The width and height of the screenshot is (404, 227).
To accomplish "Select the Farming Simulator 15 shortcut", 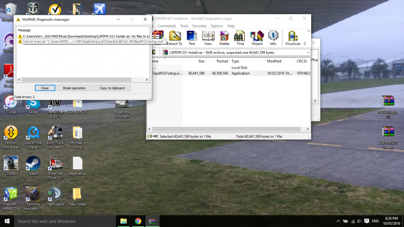I will point(33,199).
